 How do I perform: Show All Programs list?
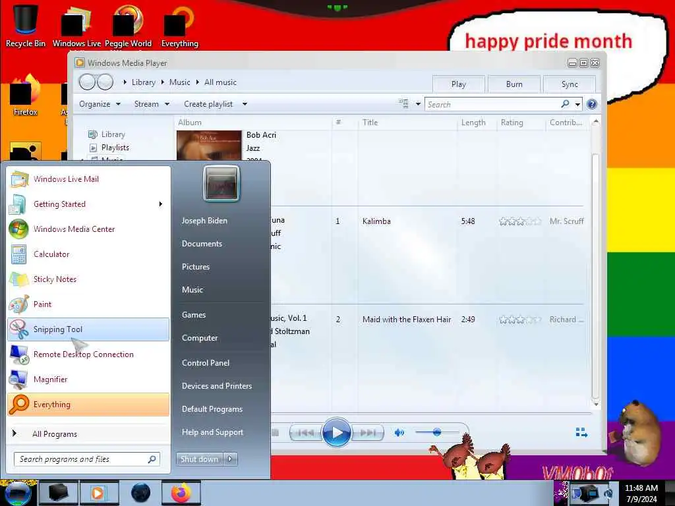pos(88,434)
